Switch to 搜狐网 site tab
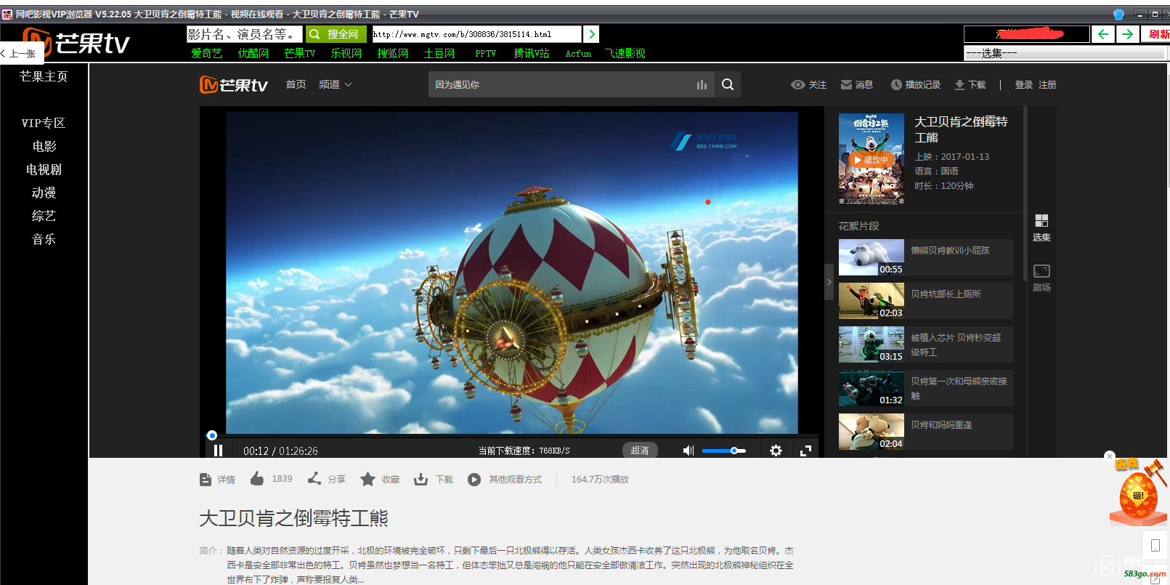 click(393, 53)
